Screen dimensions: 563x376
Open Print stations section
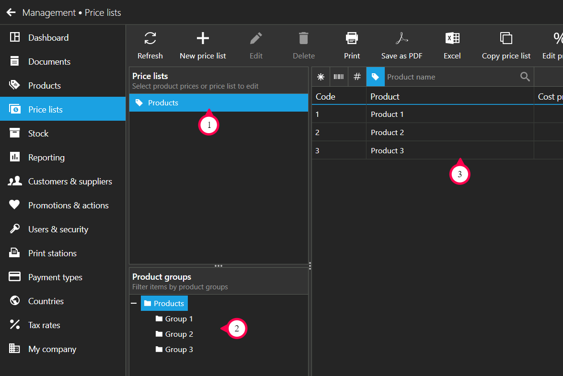pos(63,253)
